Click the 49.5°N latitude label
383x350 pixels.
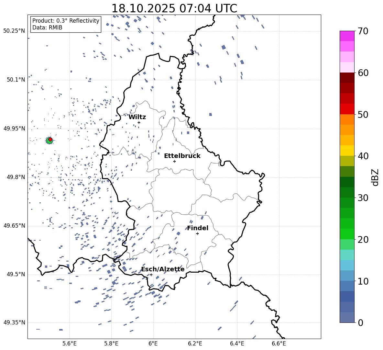(x=16, y=274)
